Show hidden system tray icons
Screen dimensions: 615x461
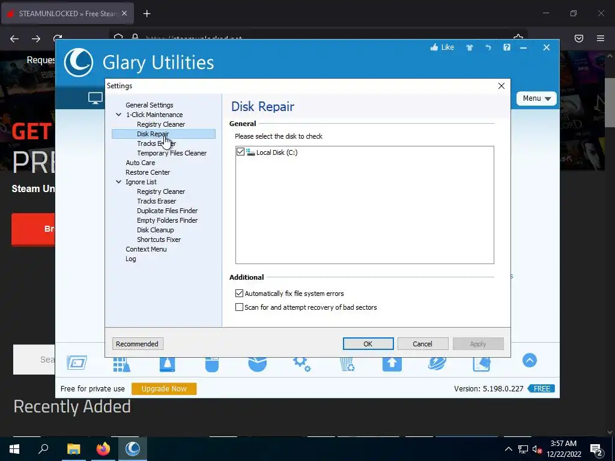pyautogui.click(x=508, y=449)
